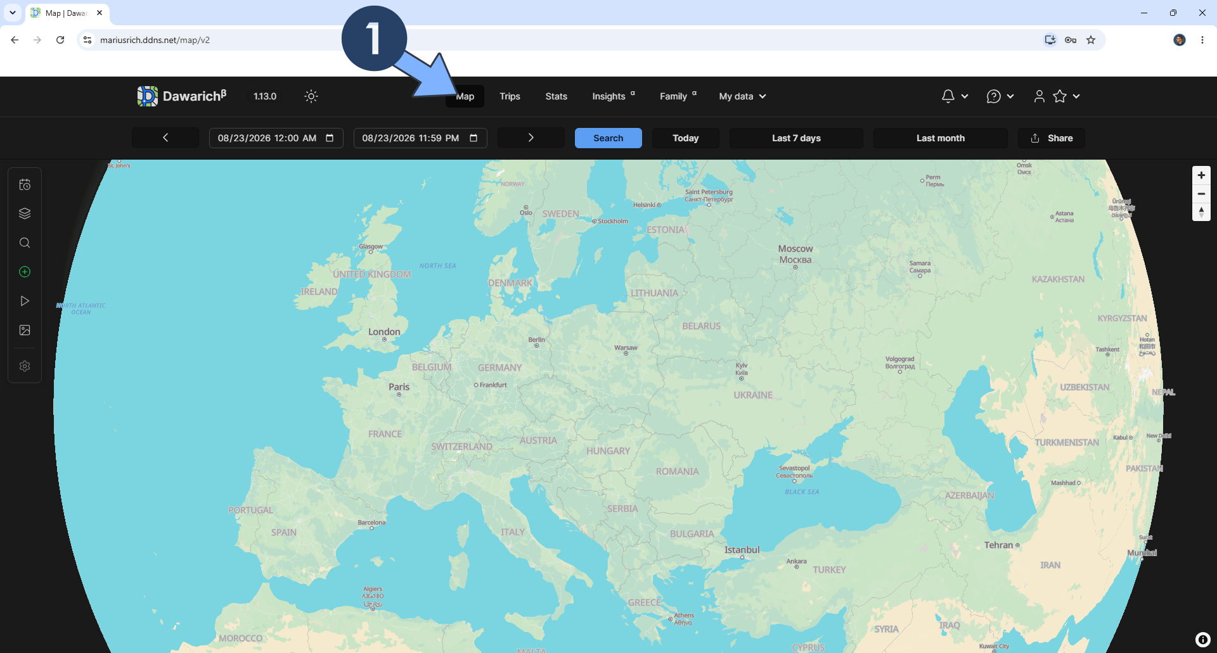Open the calendar-clock sidebar icon
The width and height of the screenshot is (1217, 653).
pyautogui.click(x=25, y=184)
